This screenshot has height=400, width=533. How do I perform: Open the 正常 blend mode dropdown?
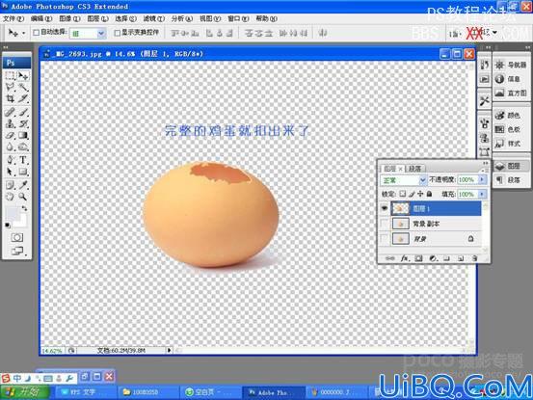(403, 180)
